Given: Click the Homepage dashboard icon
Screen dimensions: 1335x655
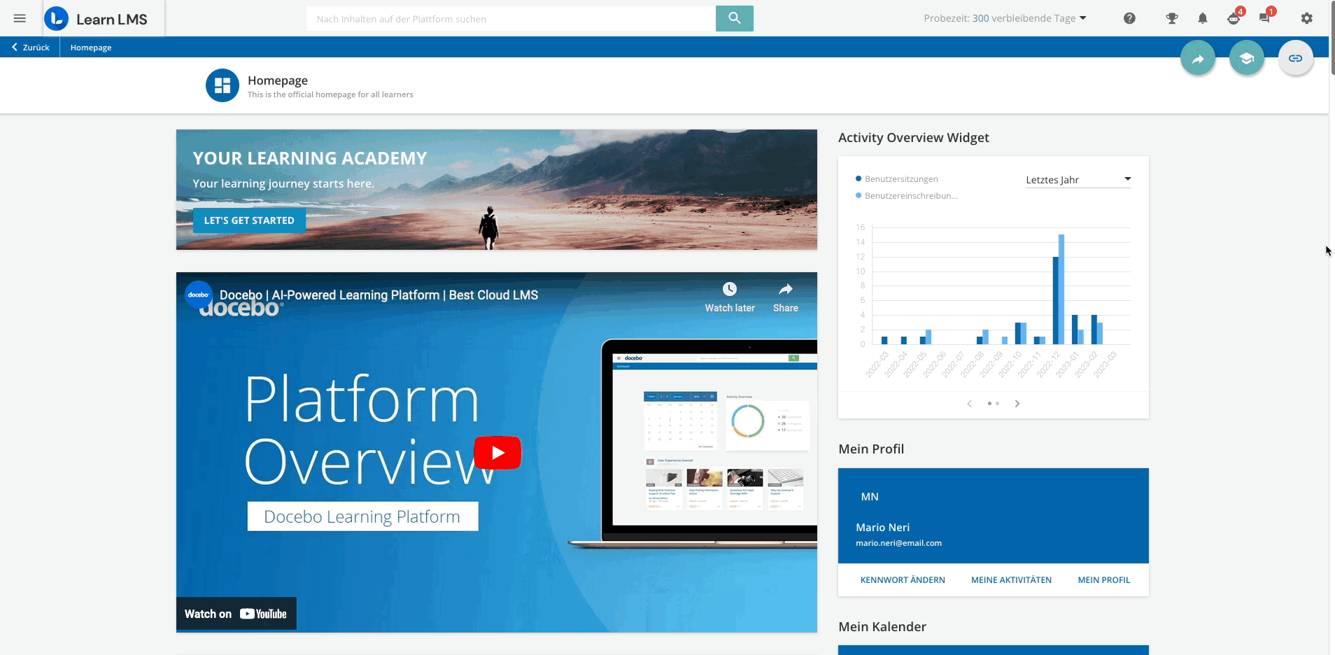Looking at the screenshot, I should (222, 85).
